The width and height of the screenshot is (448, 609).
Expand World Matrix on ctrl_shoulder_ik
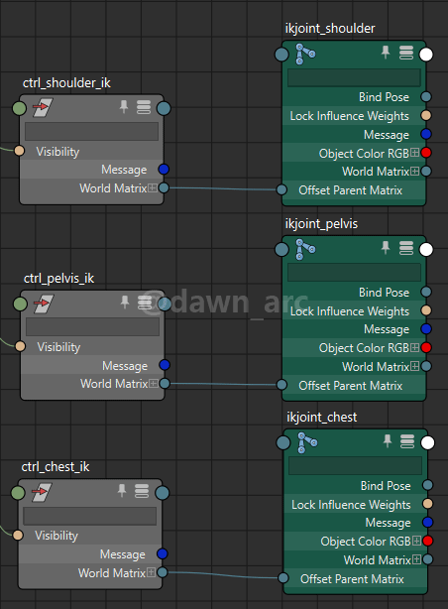153,188
